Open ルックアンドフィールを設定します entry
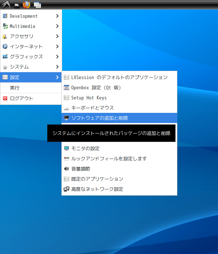The height and width of the screenshot is (254, 218). [x=120, y=159]
